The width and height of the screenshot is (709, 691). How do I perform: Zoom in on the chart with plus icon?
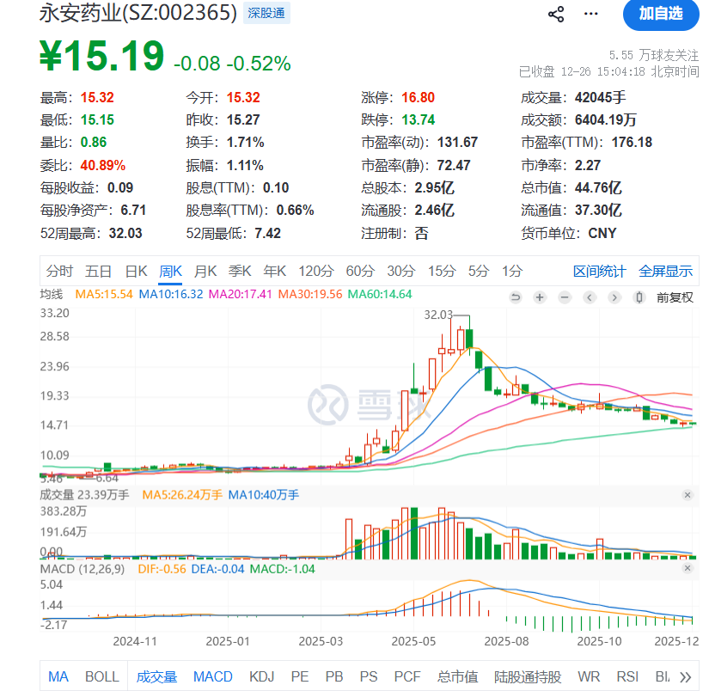pyautogui.click(x=539, y=297)
